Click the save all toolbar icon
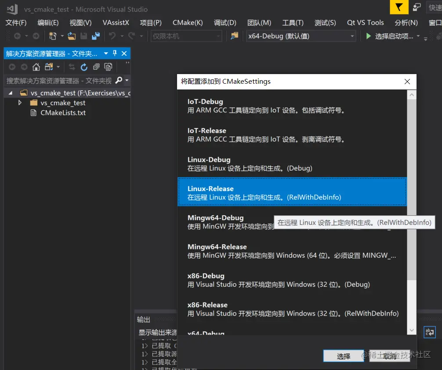This screenshot has width=442, height=370. pyautogui.click(x=96, y=36)
